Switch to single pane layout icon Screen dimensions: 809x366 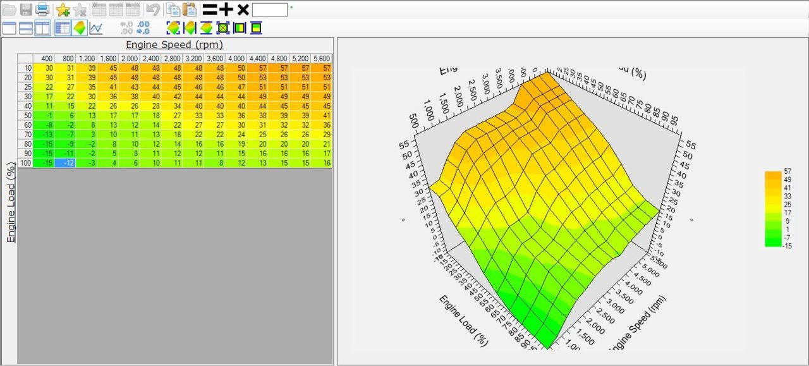tap(9, 28)
